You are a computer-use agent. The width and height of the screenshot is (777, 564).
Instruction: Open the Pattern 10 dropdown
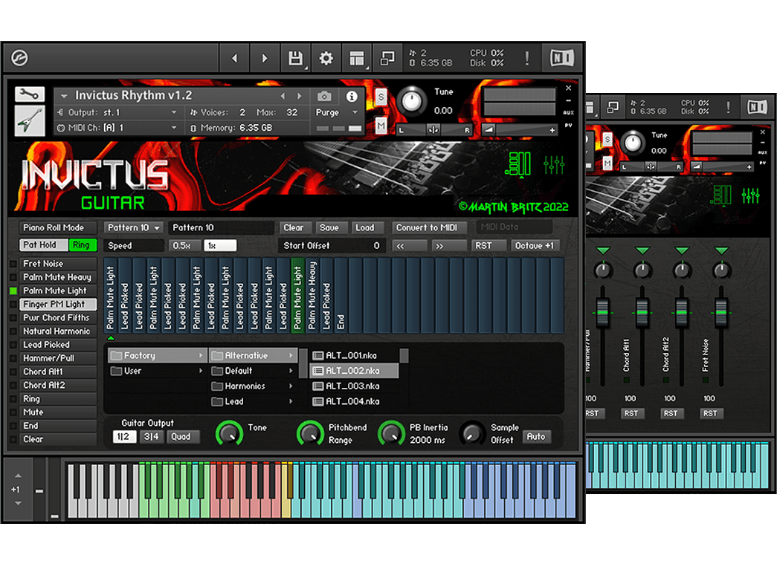(x=133, y=228)
